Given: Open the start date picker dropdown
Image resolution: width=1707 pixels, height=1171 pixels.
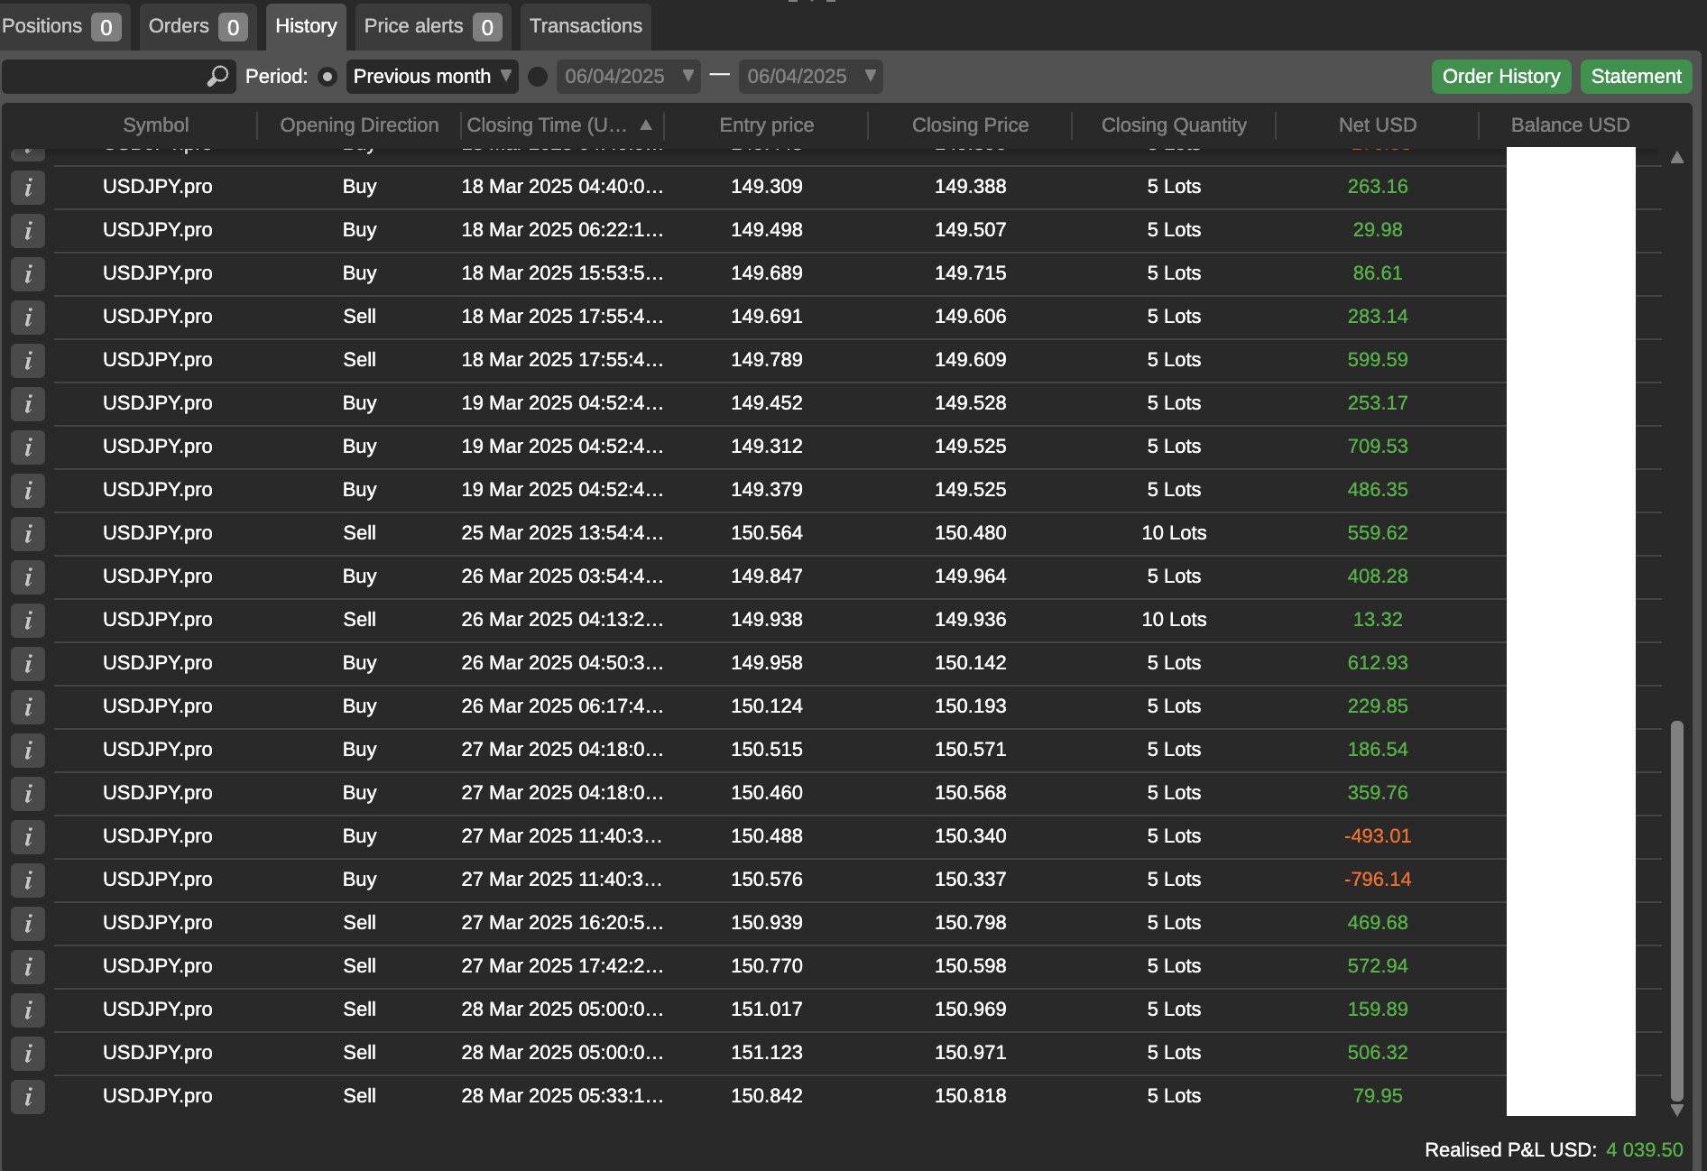Looking at the screenshot, I should [x=687, y=77].
